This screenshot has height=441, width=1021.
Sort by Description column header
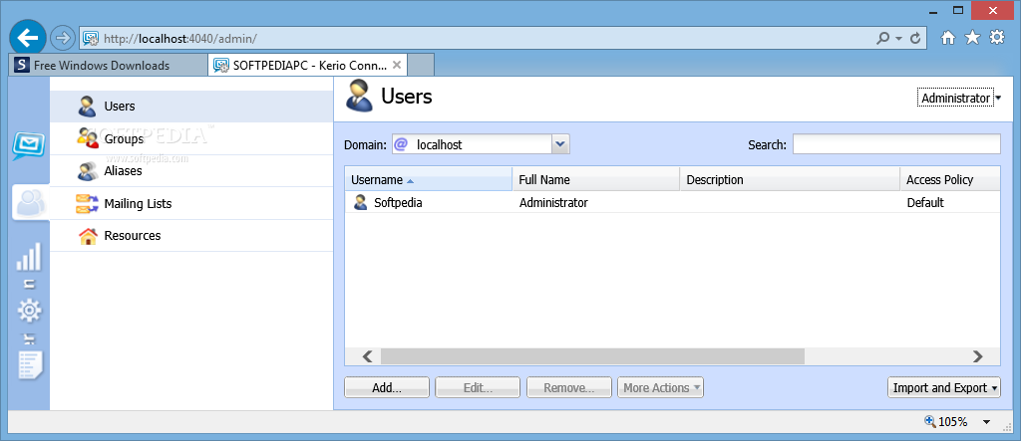coord(790,179)
